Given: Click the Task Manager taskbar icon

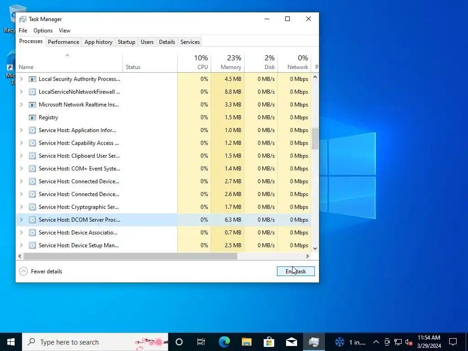Looking at the screenshot, I should [x=314, y=342].
